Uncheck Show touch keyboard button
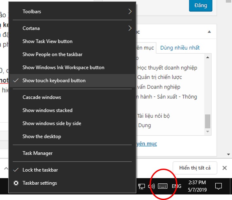The image size is (232, 200). pyautogui.click(x=54, y=80)
